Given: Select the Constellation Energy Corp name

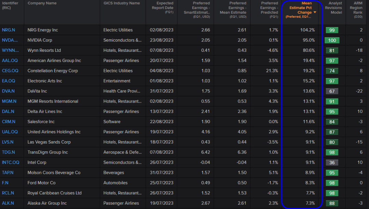Looking at the screenshot, I should tap(53, 71).
